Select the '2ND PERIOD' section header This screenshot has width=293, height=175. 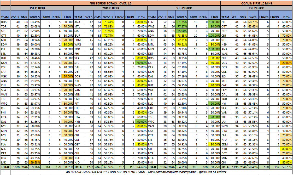(110, 8)
